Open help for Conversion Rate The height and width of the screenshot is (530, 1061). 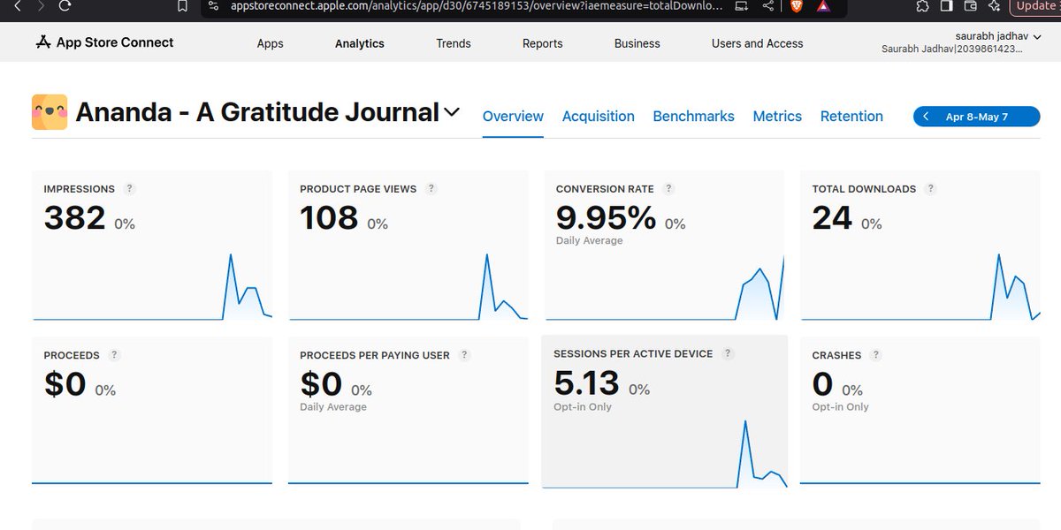click(669, 188)
